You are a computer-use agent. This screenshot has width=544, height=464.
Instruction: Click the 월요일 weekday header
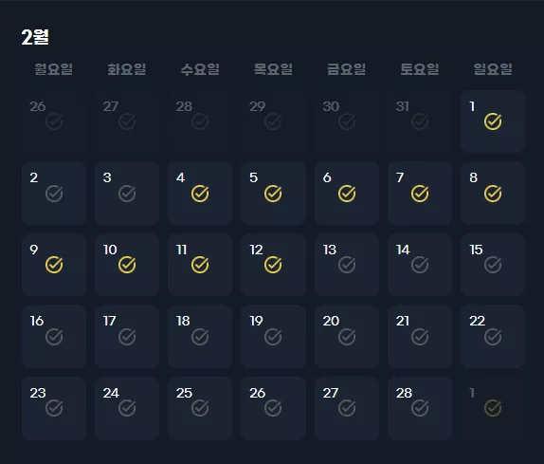pos(53,68)
